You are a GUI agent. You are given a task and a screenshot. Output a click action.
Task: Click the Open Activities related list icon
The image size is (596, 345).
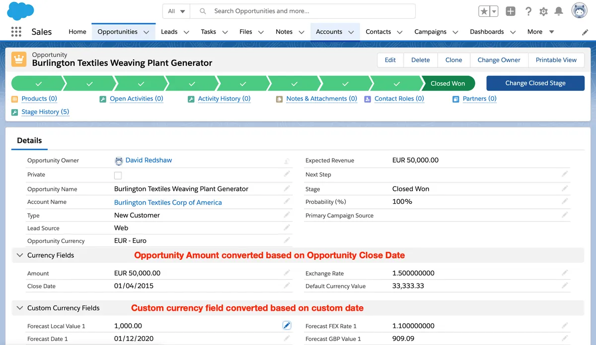(103, 99)
